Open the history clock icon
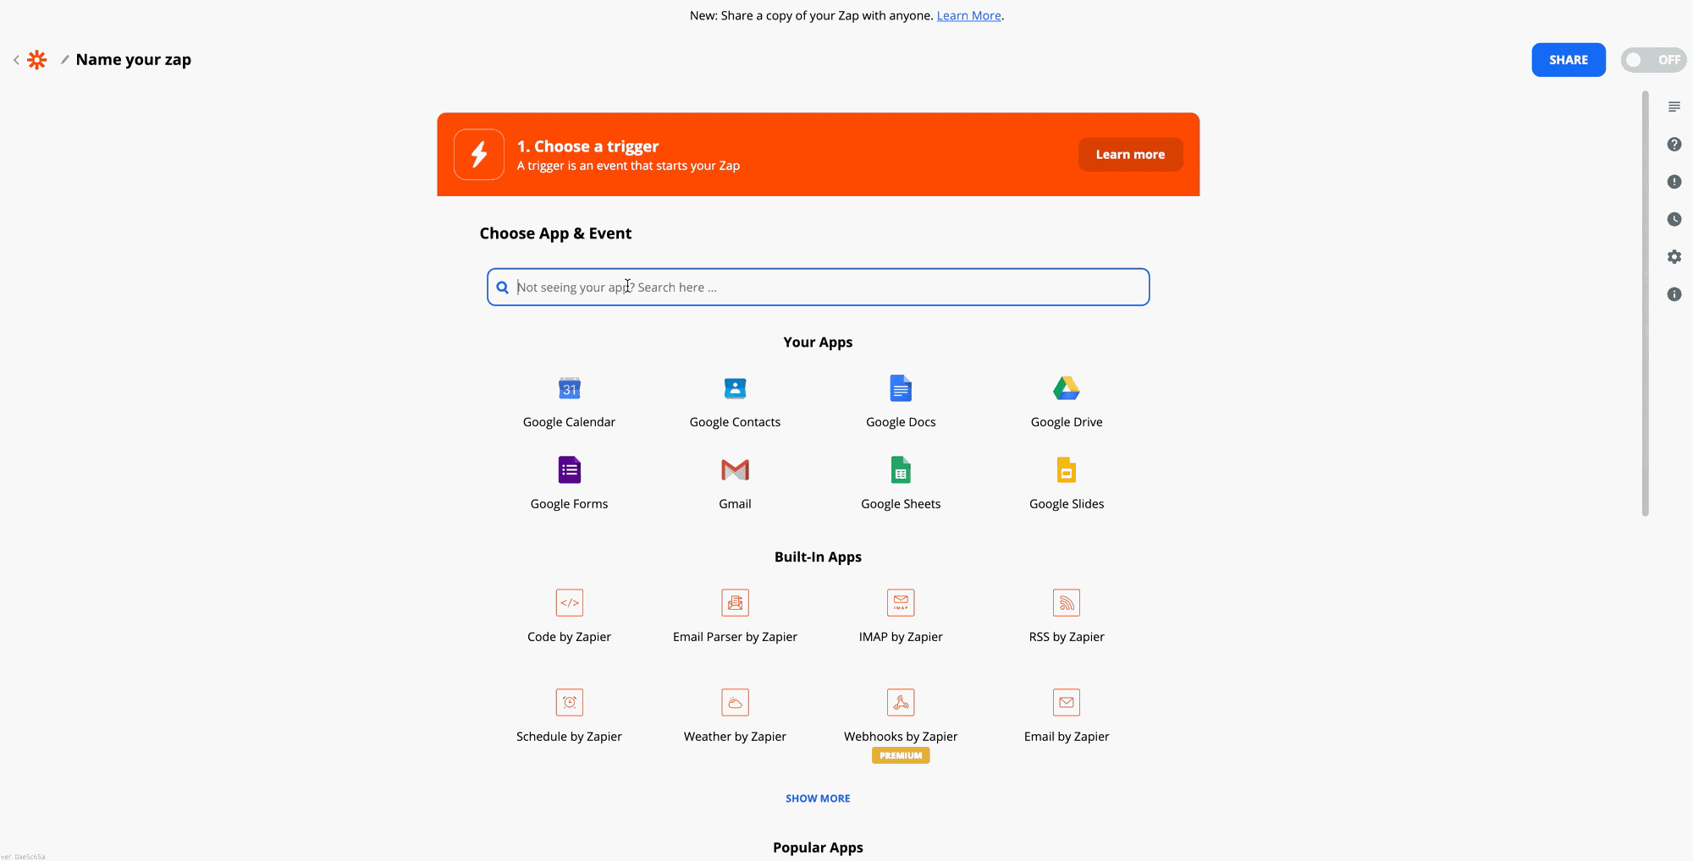Image resolution: width=1693 pixels, height=861 pixels. pyautogui.click(x=1674, y=220)
